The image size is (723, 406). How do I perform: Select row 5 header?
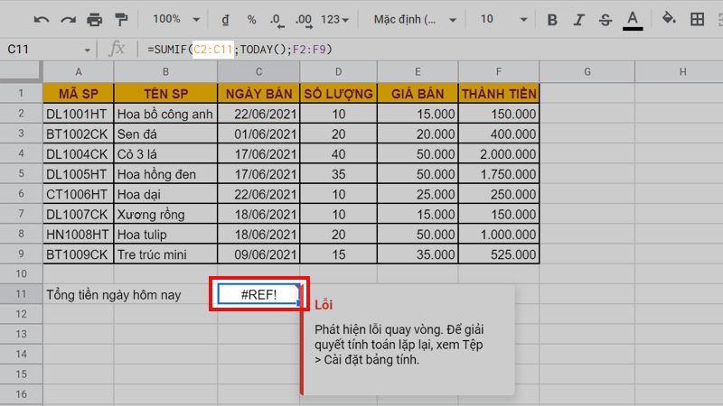(21, 174)
